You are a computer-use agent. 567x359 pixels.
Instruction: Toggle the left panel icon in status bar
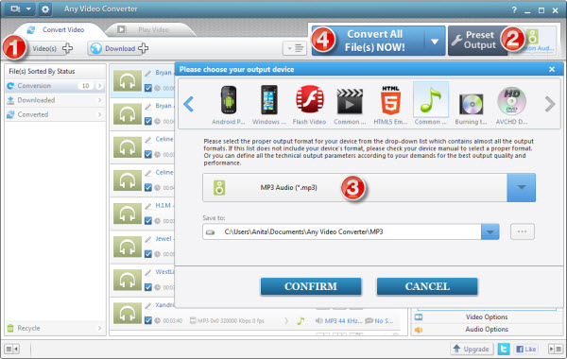click(11, 349)
